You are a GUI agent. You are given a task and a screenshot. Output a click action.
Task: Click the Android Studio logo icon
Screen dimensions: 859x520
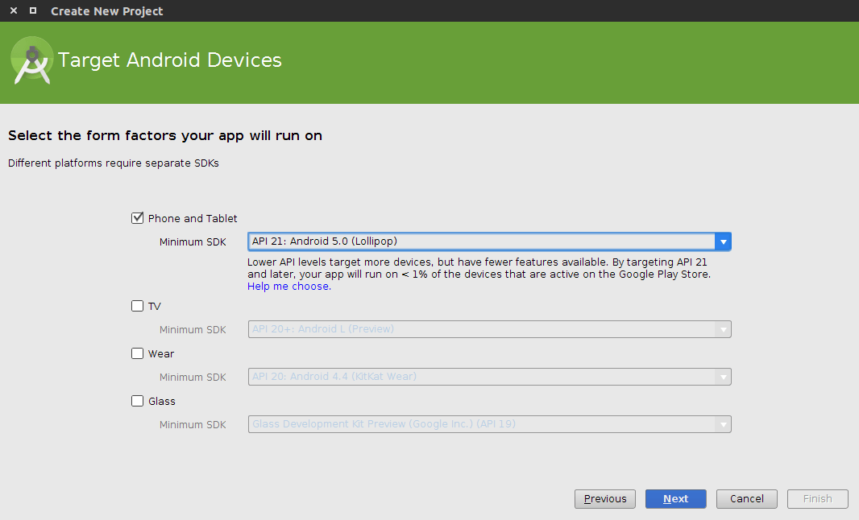31,61
